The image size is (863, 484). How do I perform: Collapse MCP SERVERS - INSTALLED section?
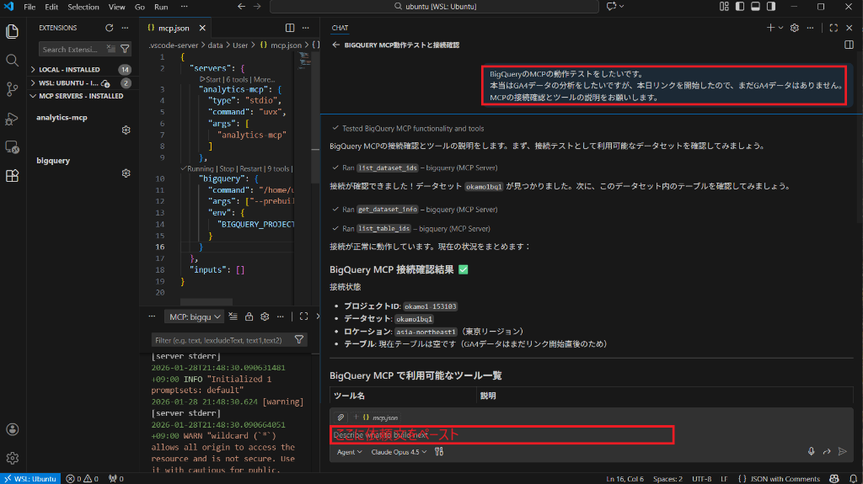pos(83,96)
